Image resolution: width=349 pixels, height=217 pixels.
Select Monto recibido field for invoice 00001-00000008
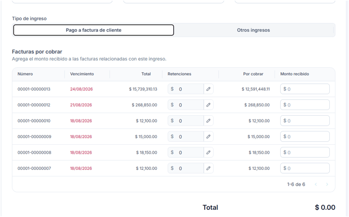coord(305,153)
